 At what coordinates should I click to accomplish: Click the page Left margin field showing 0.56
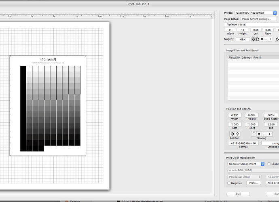coord(256,30)
